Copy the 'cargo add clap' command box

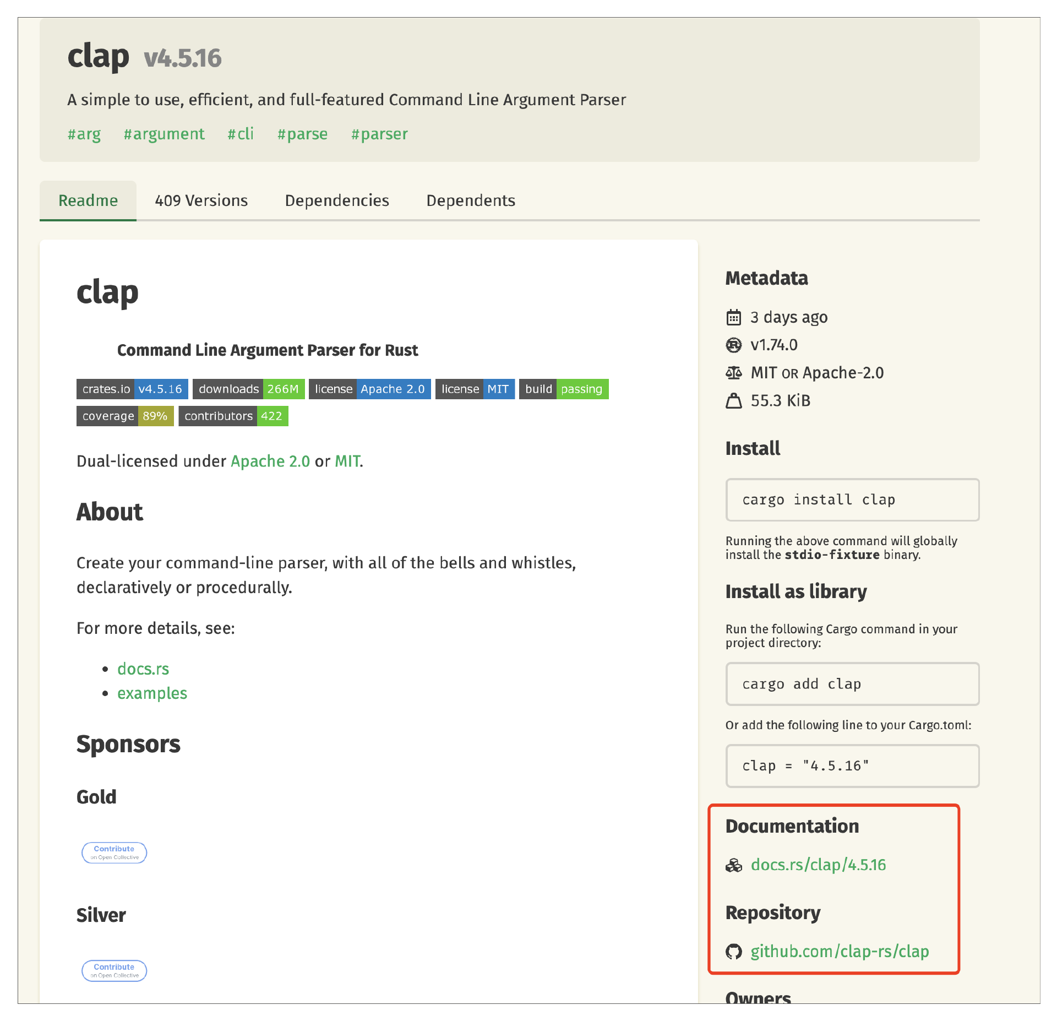click(x=852, y=684)
